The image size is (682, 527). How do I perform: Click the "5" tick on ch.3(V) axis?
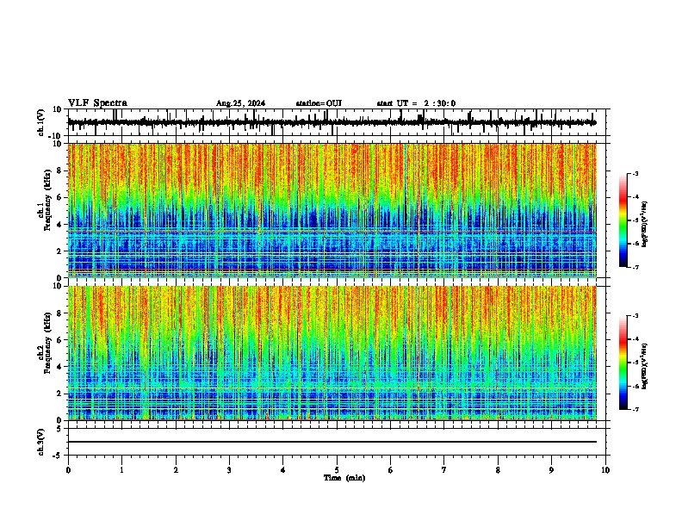click(59, 429)
